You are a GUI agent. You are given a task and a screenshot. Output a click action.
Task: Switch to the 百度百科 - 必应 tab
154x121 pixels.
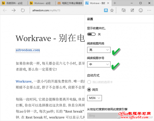[14, 3]
